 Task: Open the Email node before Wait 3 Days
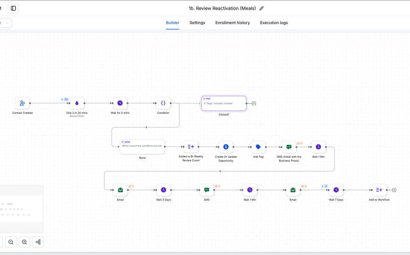(x=120, y=190)
